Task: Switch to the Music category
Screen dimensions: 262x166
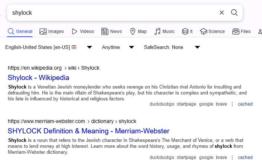Action: tap(164, 31)
